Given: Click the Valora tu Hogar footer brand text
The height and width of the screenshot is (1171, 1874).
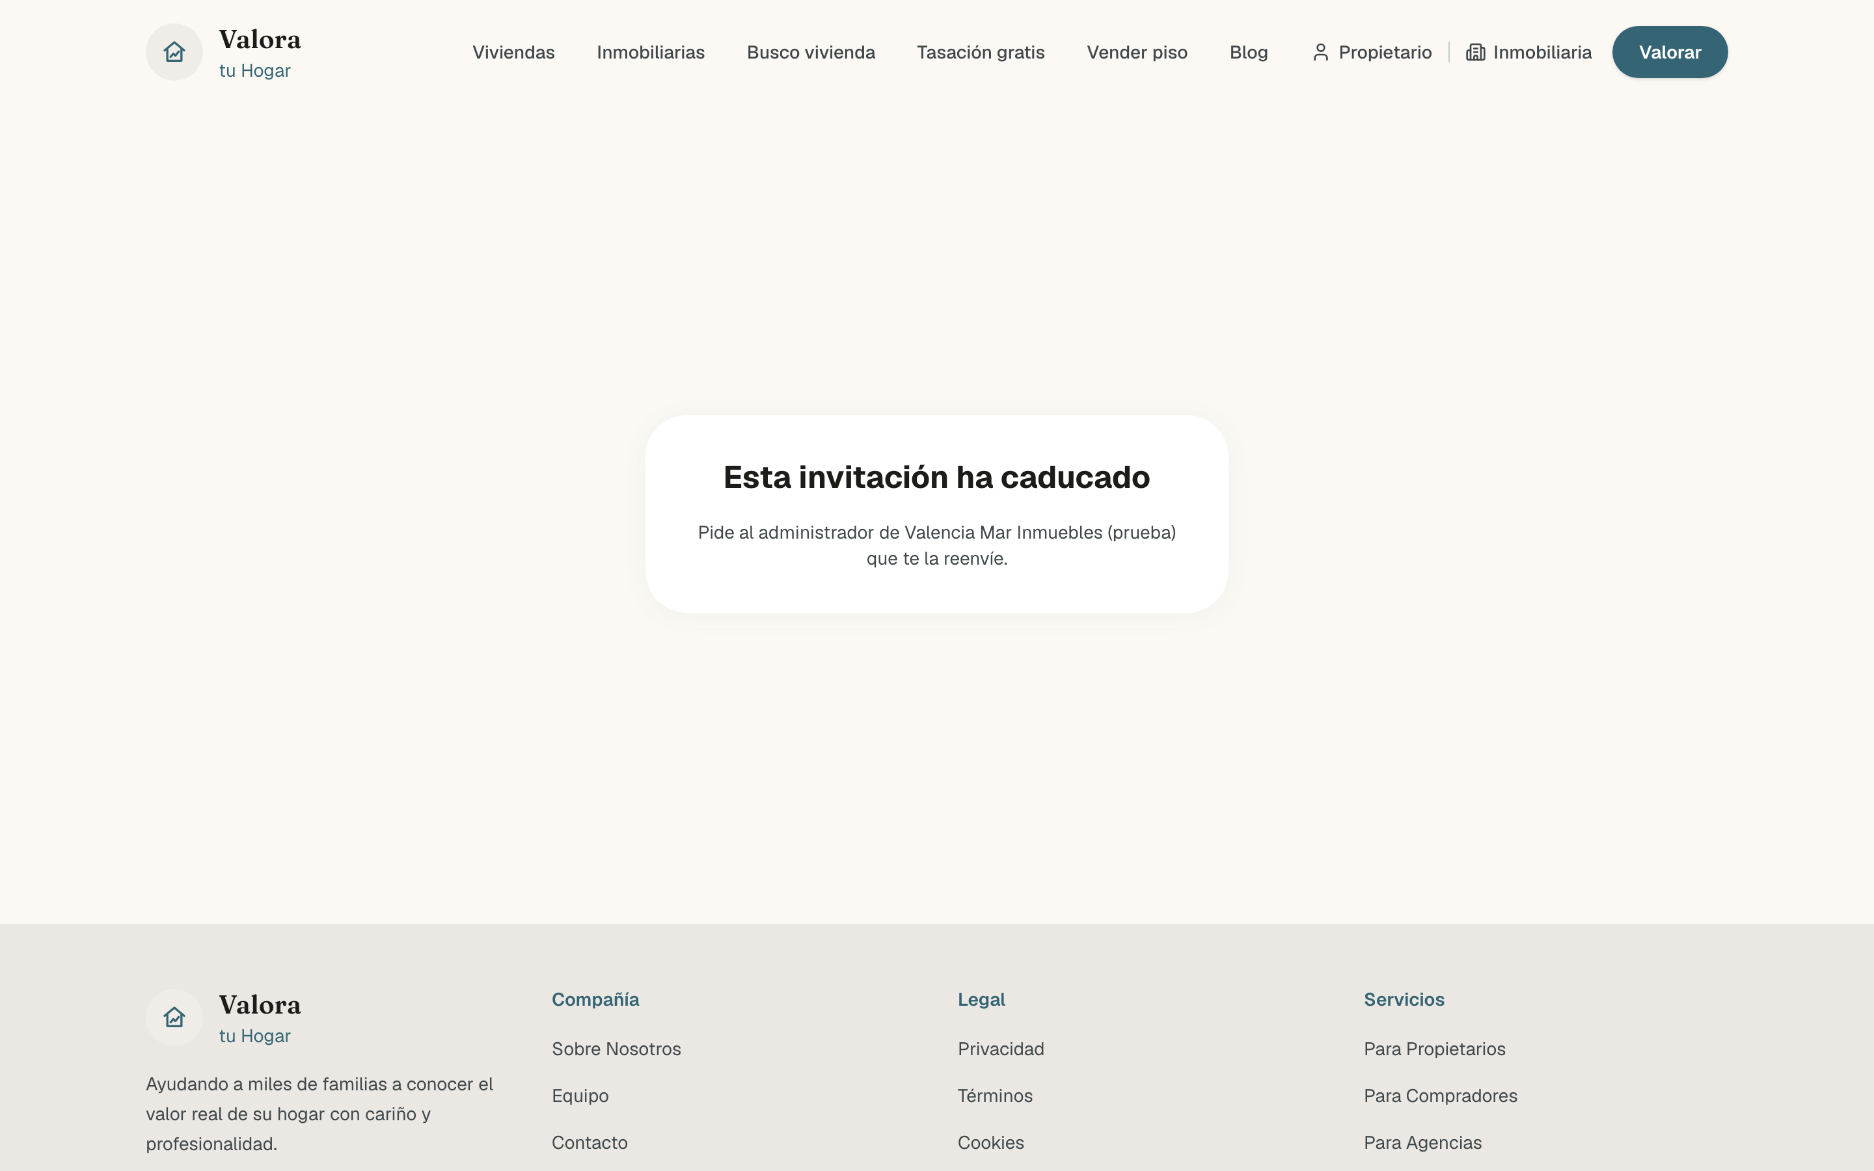Looking at the screenshot, I should point(260,1018).
